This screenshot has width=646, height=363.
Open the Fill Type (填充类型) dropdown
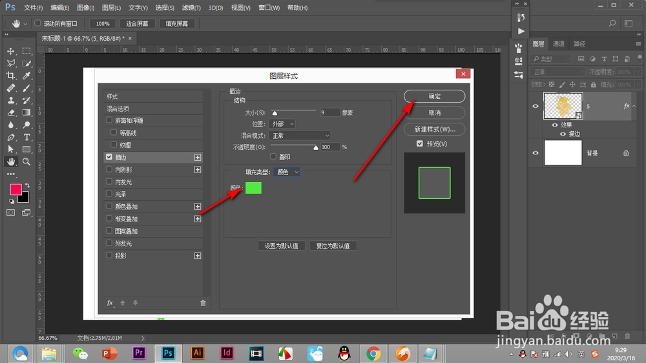pos(287,172)
